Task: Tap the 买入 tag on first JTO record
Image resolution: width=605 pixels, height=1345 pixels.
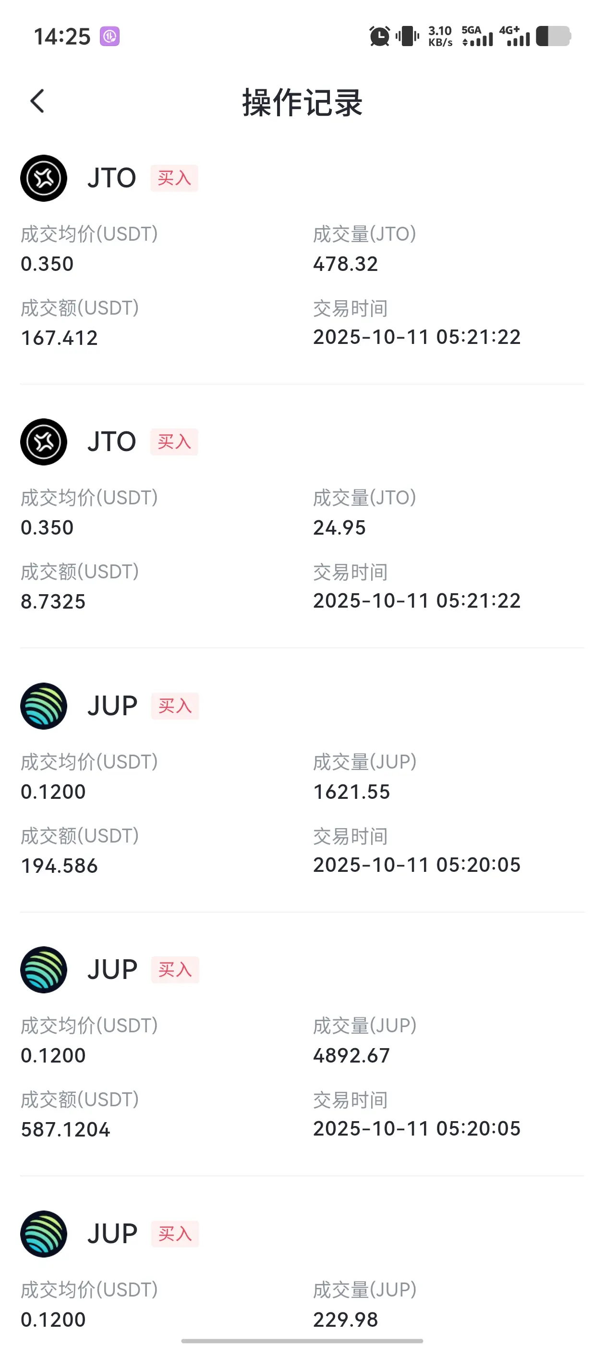Action: tap(174, 178)
